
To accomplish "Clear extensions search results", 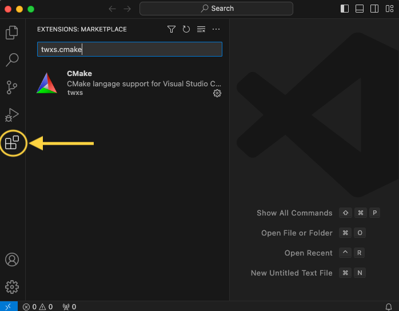I will 201,29.
